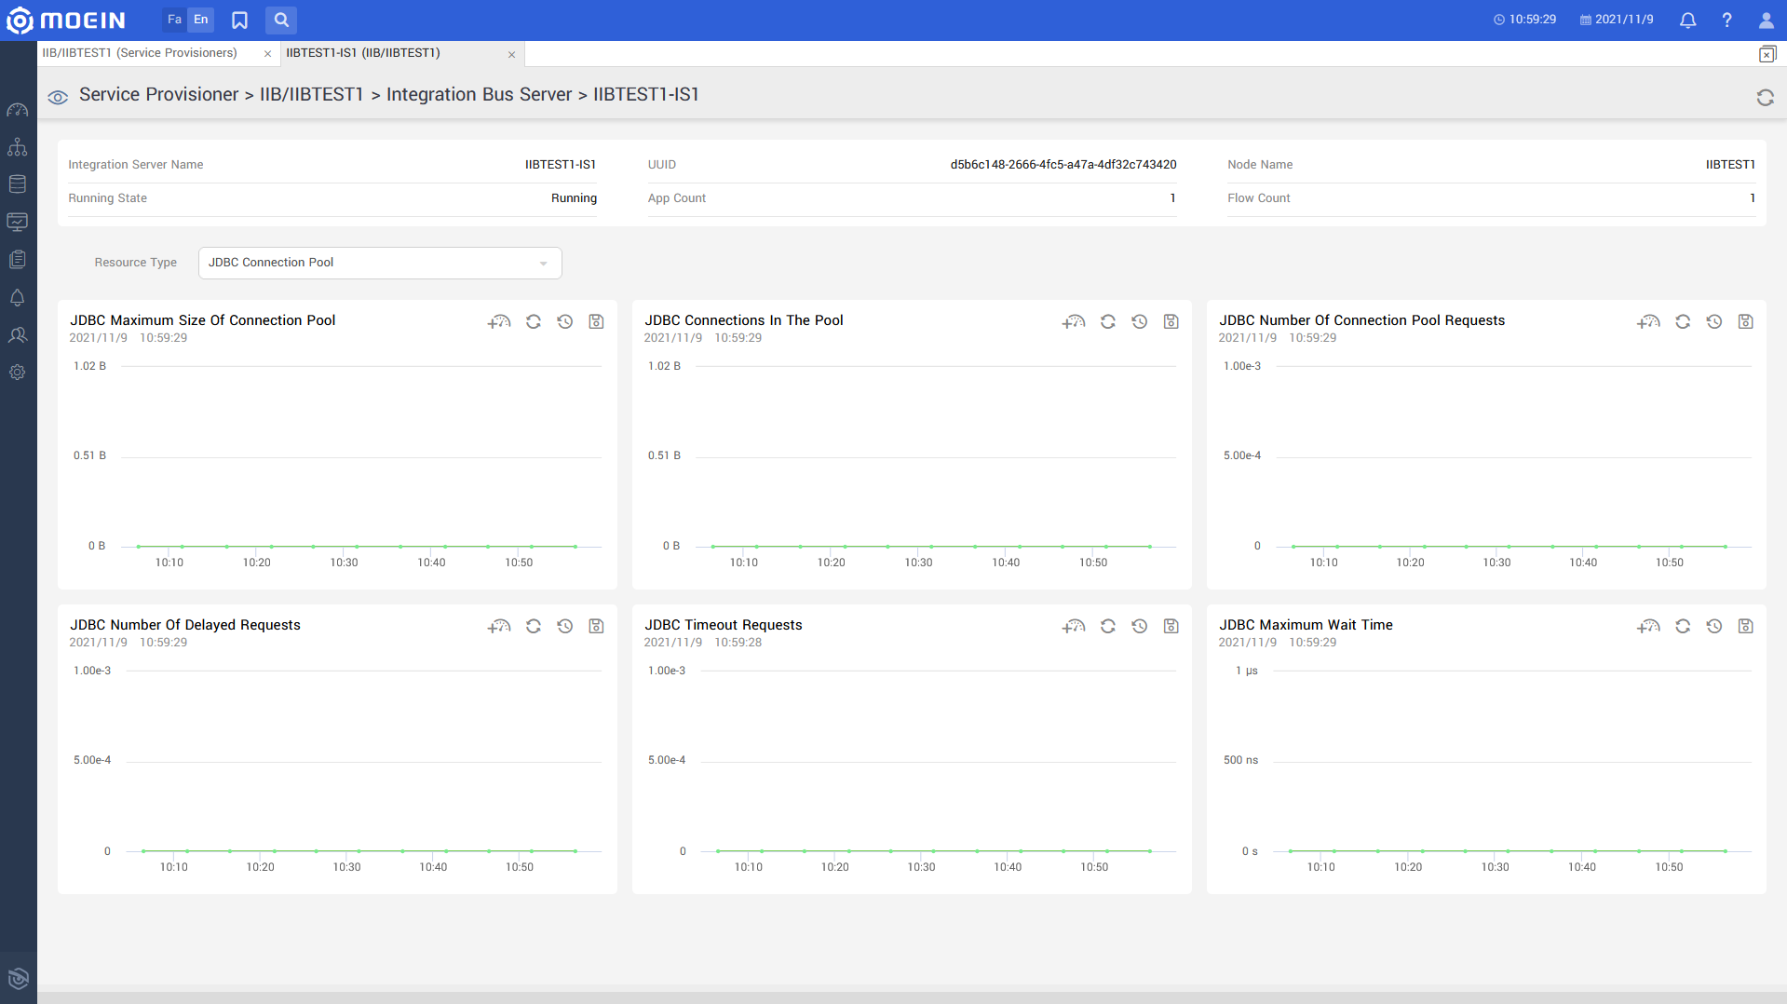Click the 10:30 point on Delayed Requests chart

pos(359,850)
